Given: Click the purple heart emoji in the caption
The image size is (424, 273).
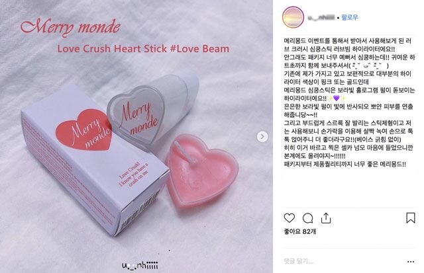Looking at the screenshot, I should (x=336, y=98).
